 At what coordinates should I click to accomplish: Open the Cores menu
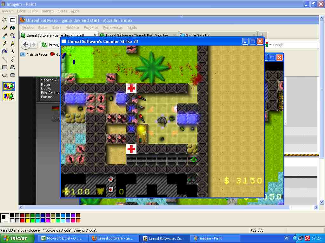click(63, 11)
